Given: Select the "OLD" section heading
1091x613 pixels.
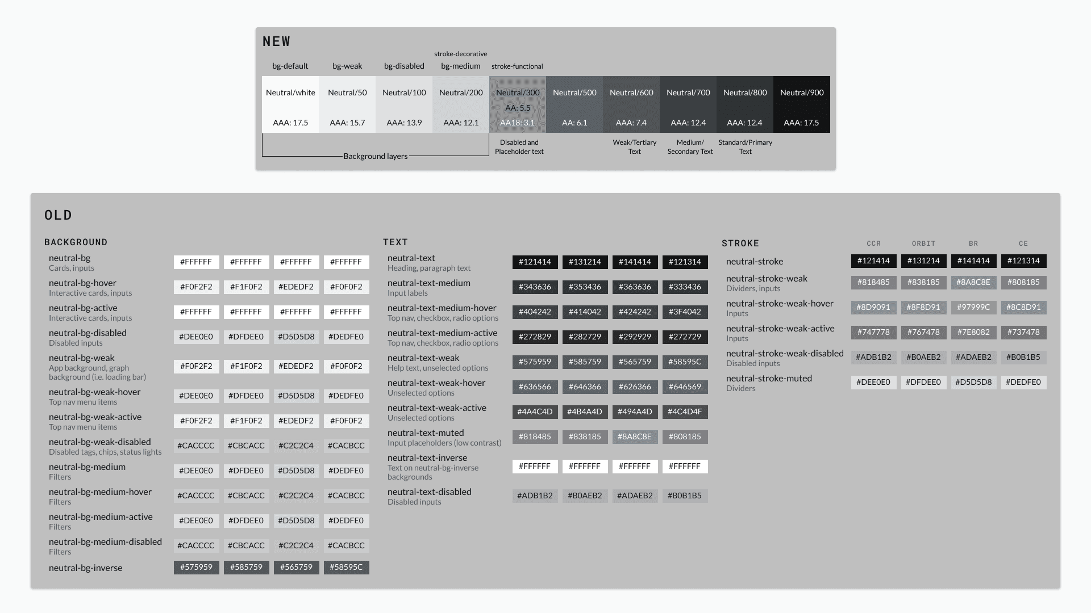Looking at the screenshot, I should [59, 215].
